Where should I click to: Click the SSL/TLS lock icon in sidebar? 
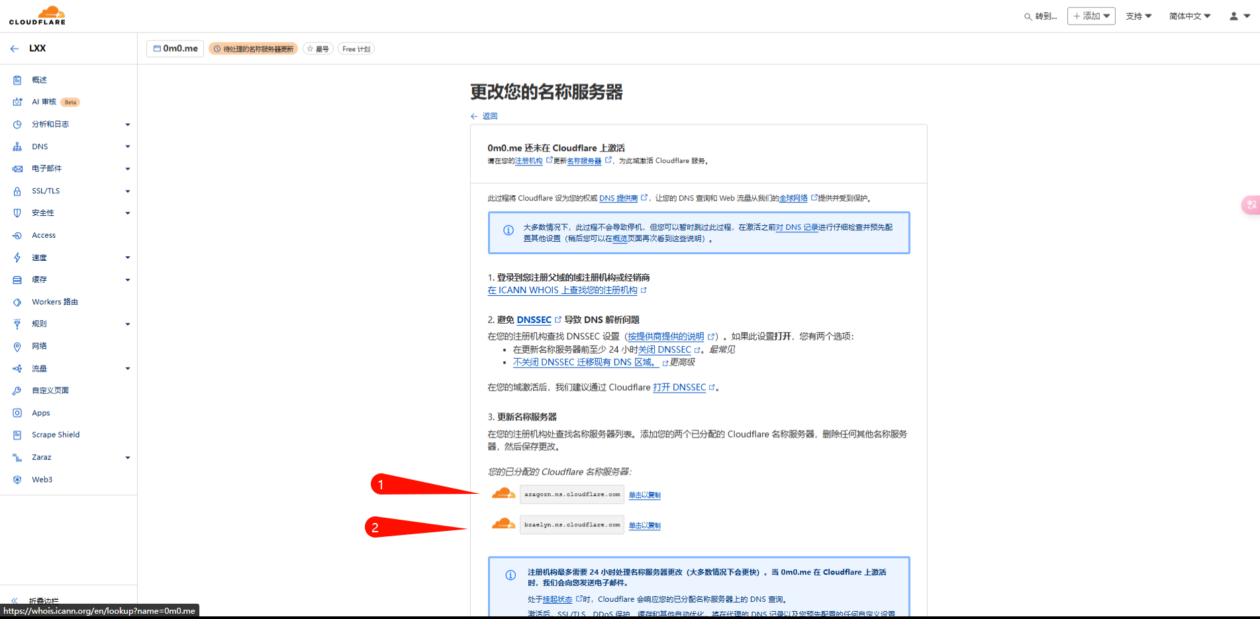(x=17, y=191)
